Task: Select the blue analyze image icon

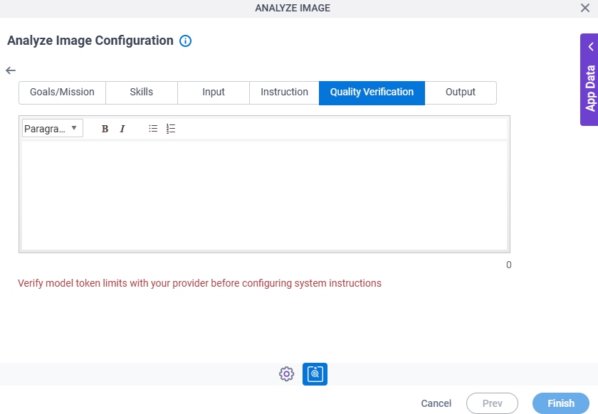Action: (x=315, y=374)
